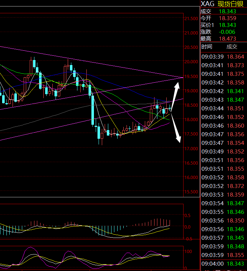
Task: Click the 18.500 price axis label
Action: click(191, 105)
